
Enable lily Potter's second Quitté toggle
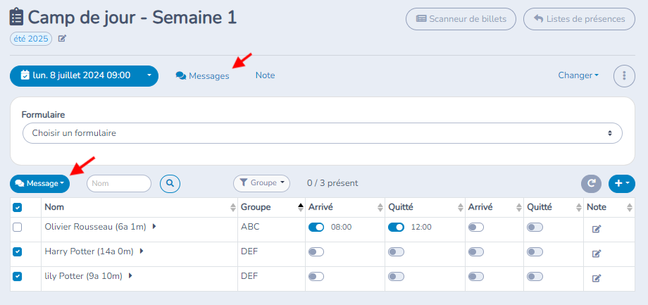[535, 277]
